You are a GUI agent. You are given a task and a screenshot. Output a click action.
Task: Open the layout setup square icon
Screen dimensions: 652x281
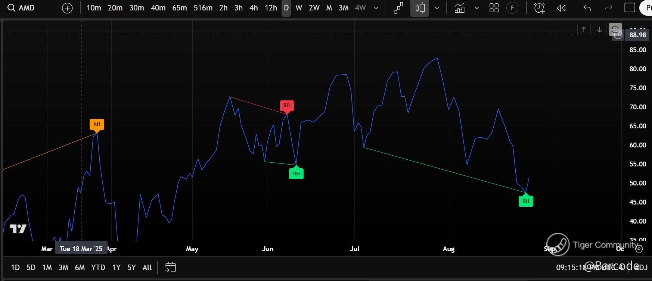tap(630, 8)
